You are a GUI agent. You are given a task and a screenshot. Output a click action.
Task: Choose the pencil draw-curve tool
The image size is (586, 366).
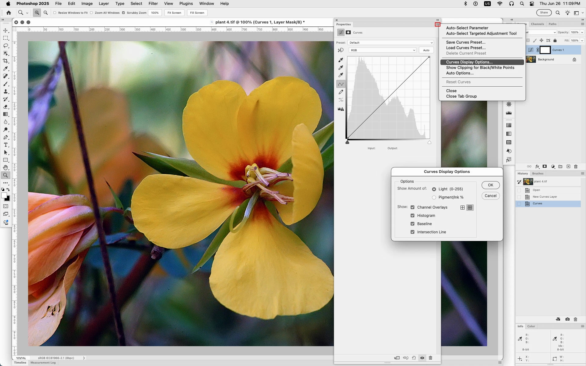[341, 92]
